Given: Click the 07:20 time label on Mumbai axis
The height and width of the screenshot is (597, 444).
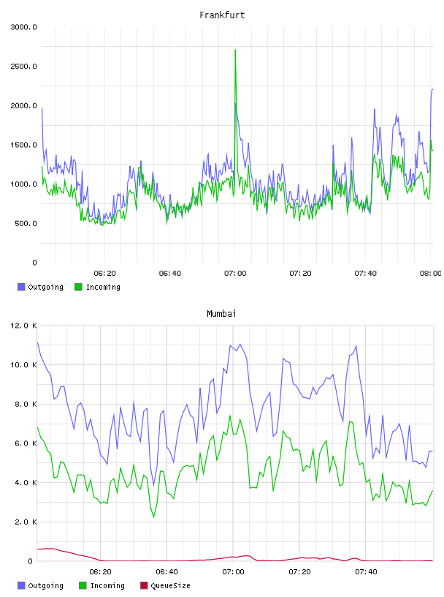Looking at the screenshot, I should pos(299,571).
